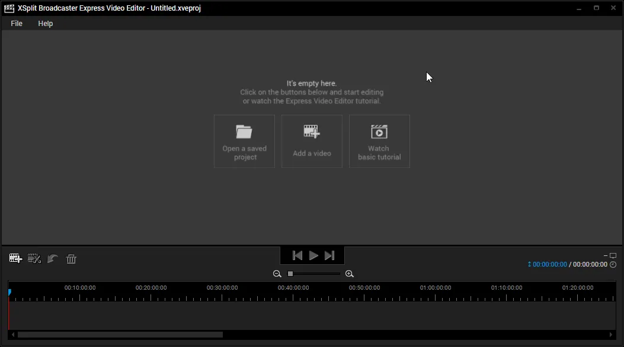The width and height of the screenshot is (624, 347).
Task: Click the undo arrow icon
Action: coord(53,259)
